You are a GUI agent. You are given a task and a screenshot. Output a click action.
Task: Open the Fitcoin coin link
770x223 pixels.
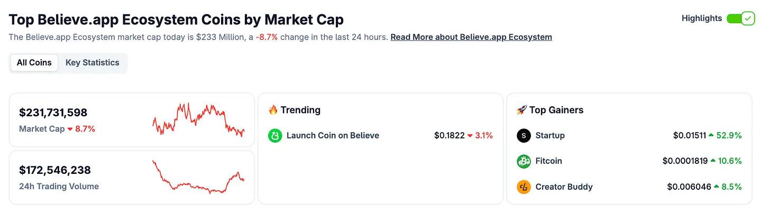coord(549,161)
